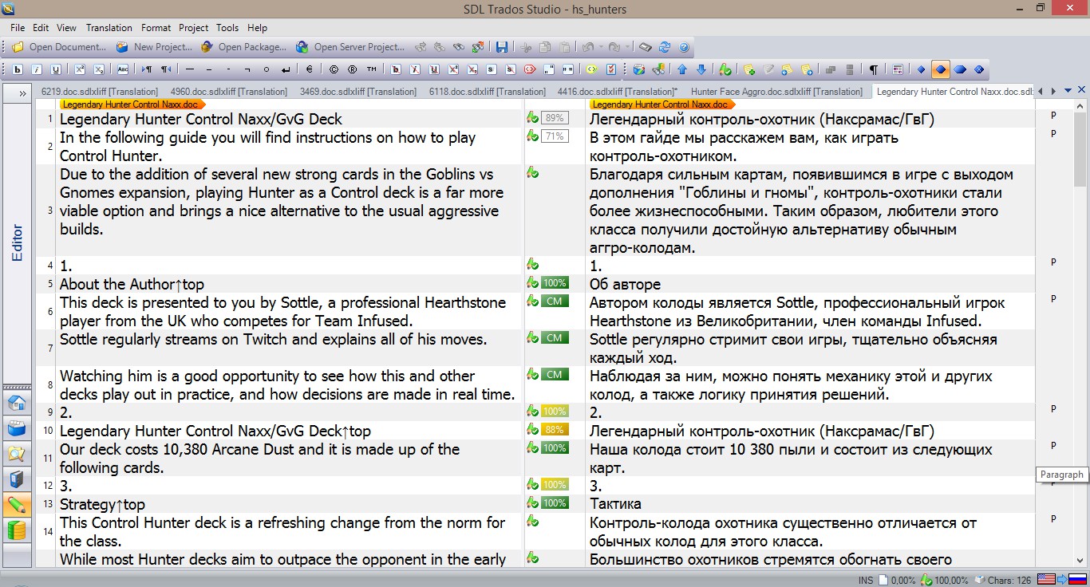The image size is (1090, 587).
Task: Switch to the Hunter Face Aggro tab
Action: click(x=776, y=92)
